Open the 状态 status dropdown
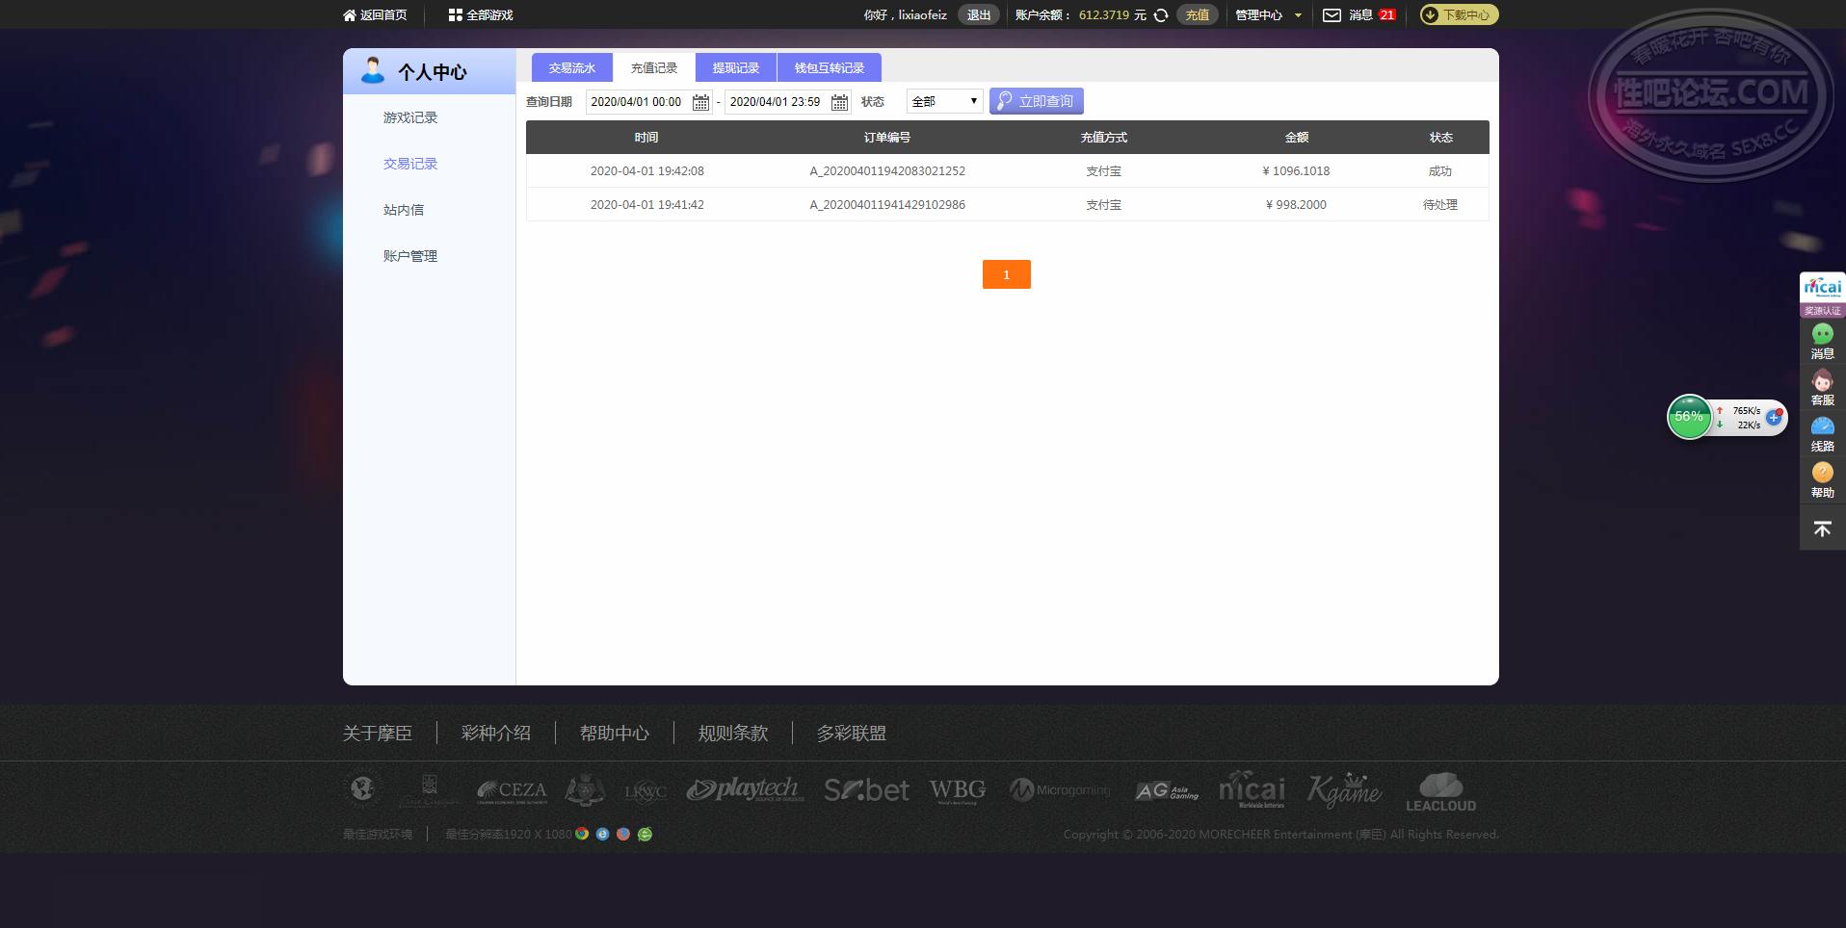Screen dimensions: 1846x928 (943, 100)
